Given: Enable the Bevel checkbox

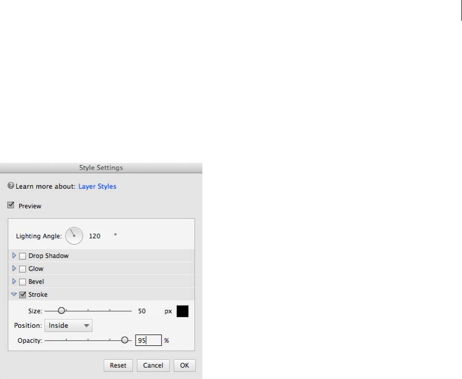Looking at the screenshot, I should (x=22, y=282).
